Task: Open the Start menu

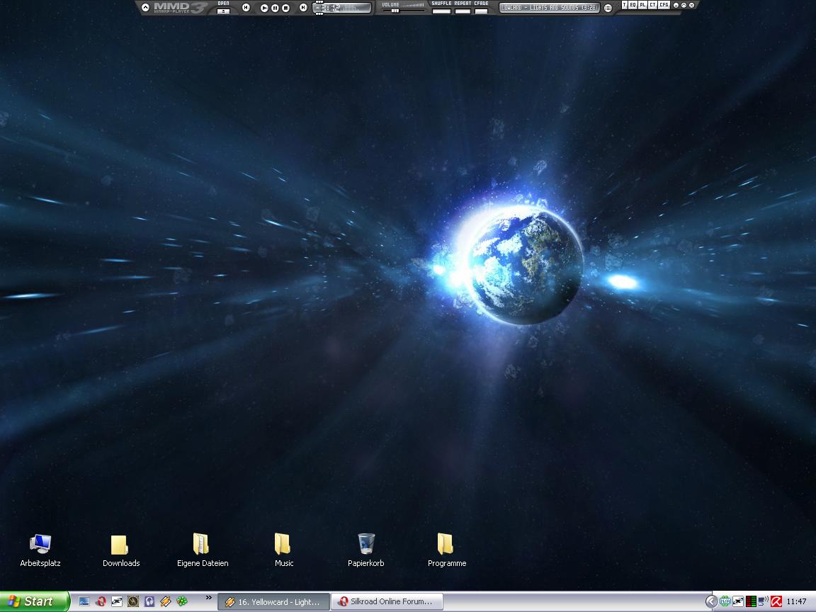Action: coord(34,601)
